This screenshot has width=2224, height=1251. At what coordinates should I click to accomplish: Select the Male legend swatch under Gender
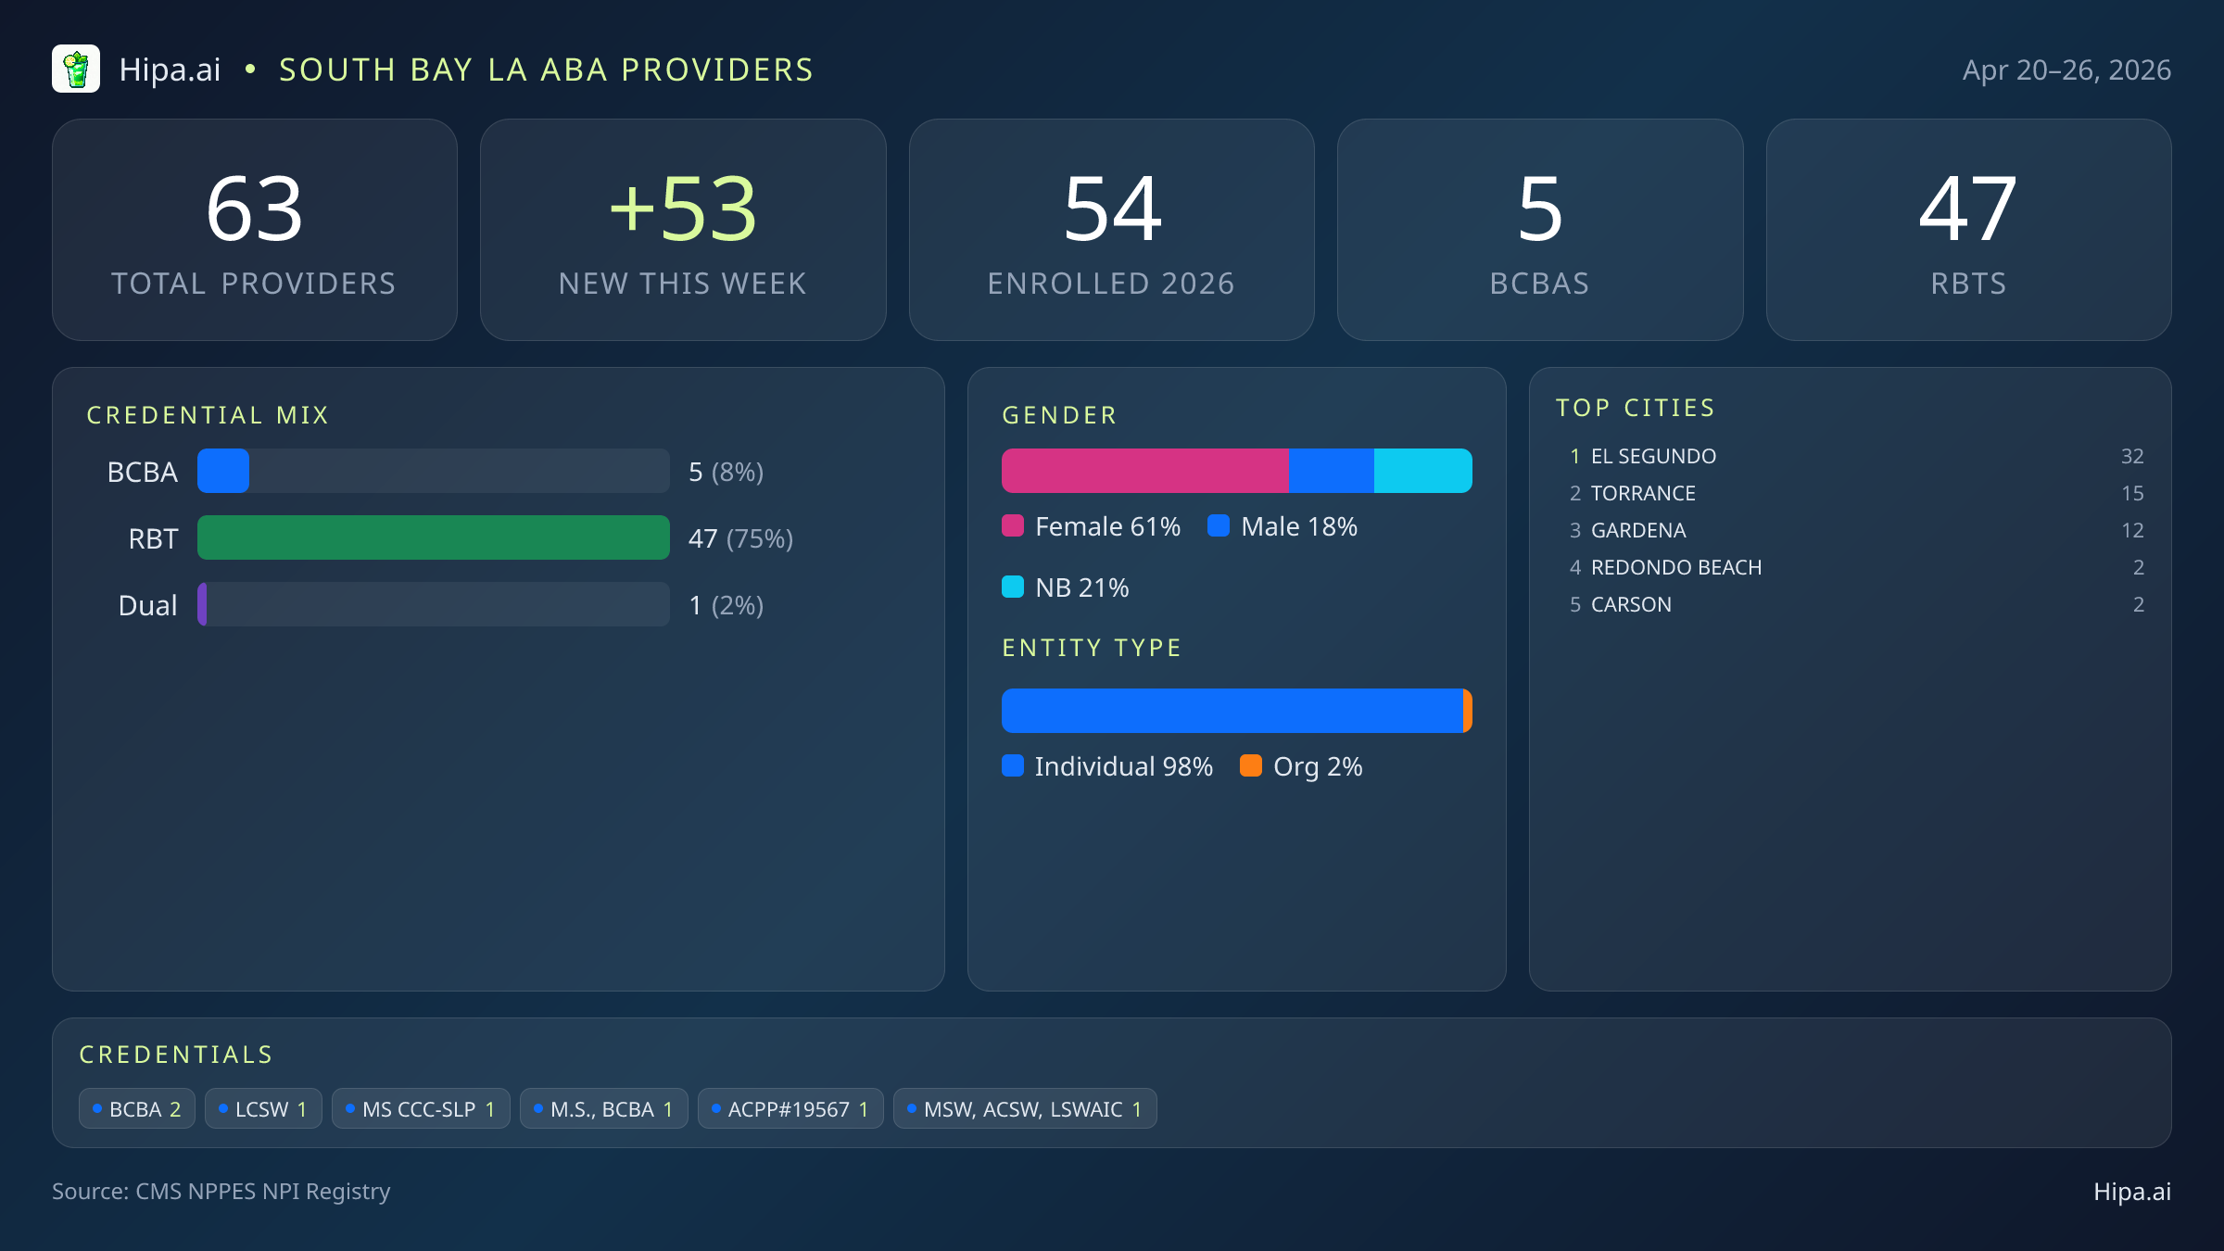coord(1219,525)
